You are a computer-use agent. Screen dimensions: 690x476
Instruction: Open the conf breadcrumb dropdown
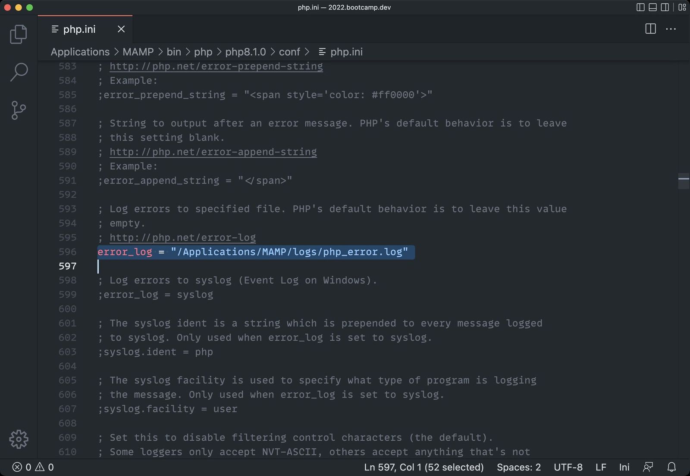coord(289,52)
